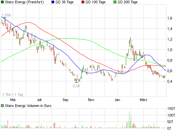Click the high value label 1,599

[6, 15]
